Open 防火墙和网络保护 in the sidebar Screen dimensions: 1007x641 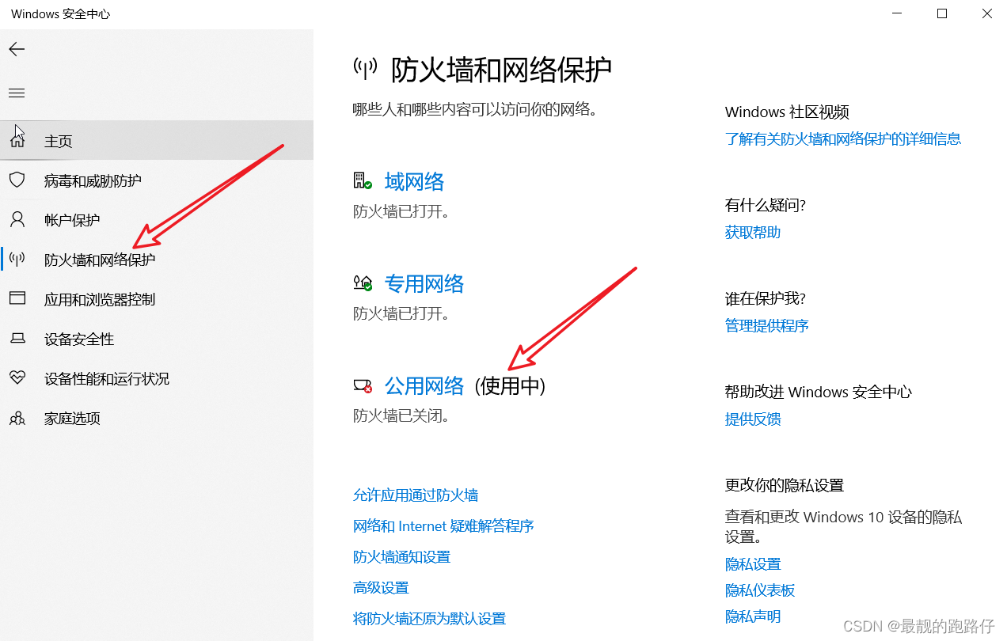tap(157, 260)
